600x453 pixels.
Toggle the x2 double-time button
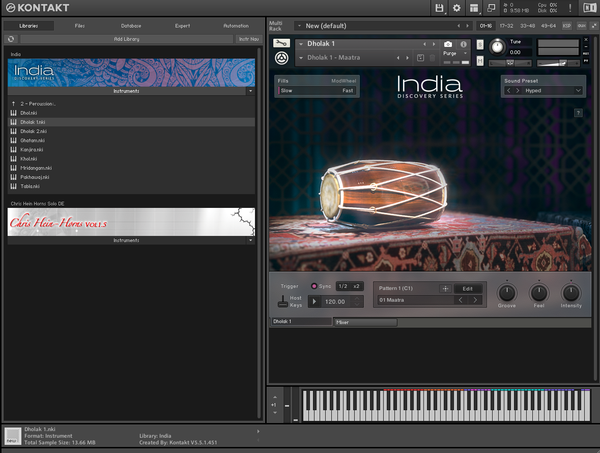[x=357, y=286]
